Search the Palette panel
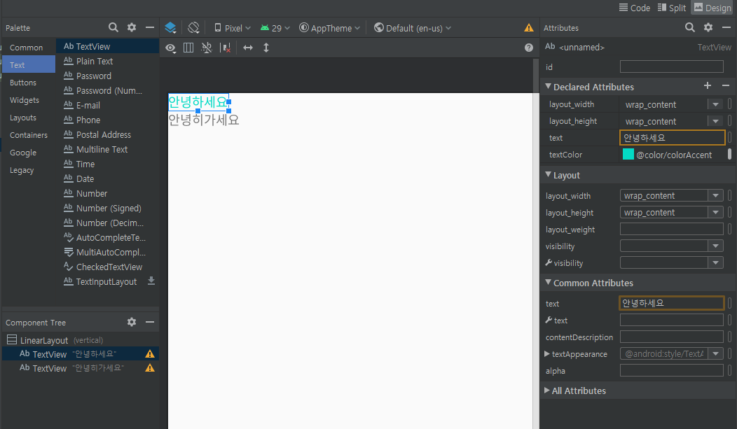 tap(113, 28)
